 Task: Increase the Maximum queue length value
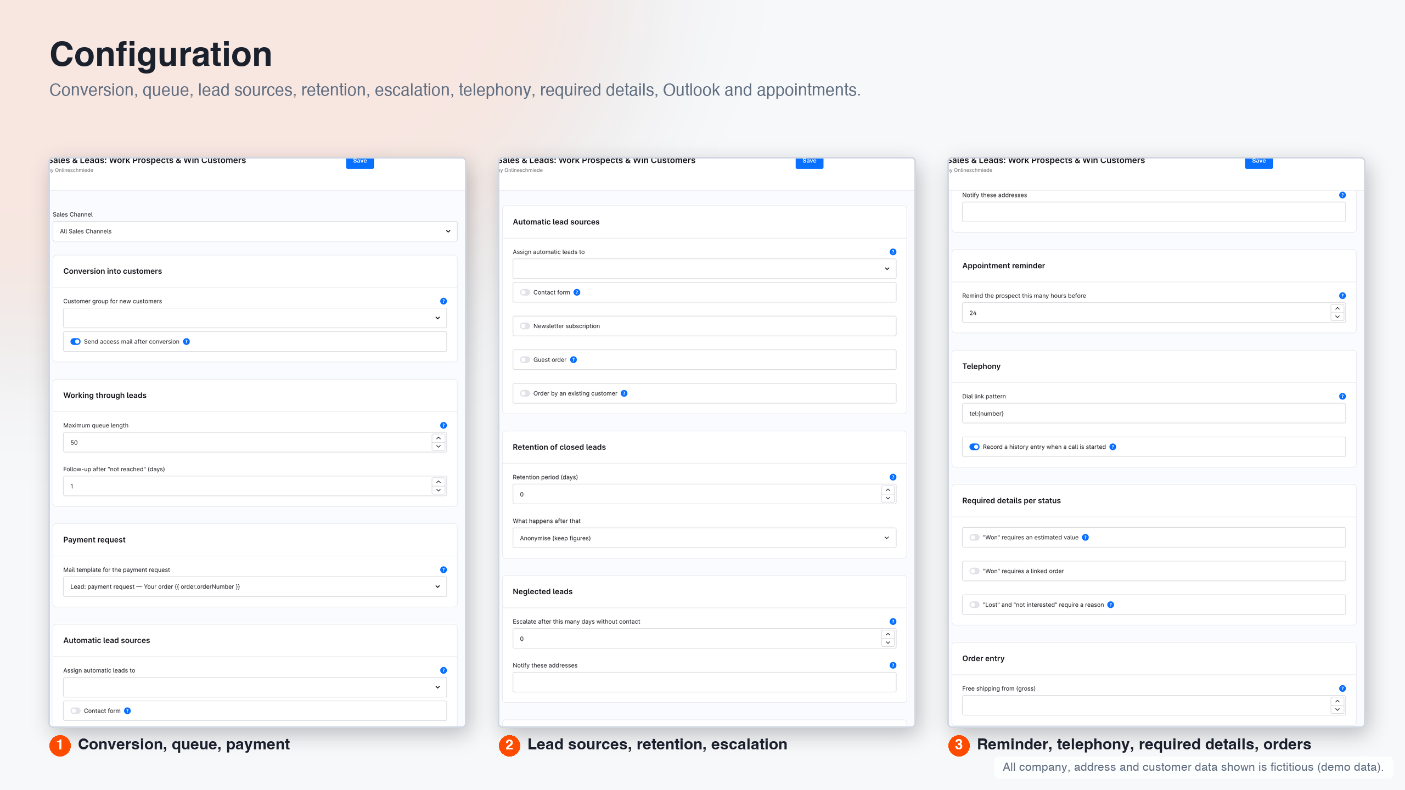pyautogui.click(x=439, y=438)
